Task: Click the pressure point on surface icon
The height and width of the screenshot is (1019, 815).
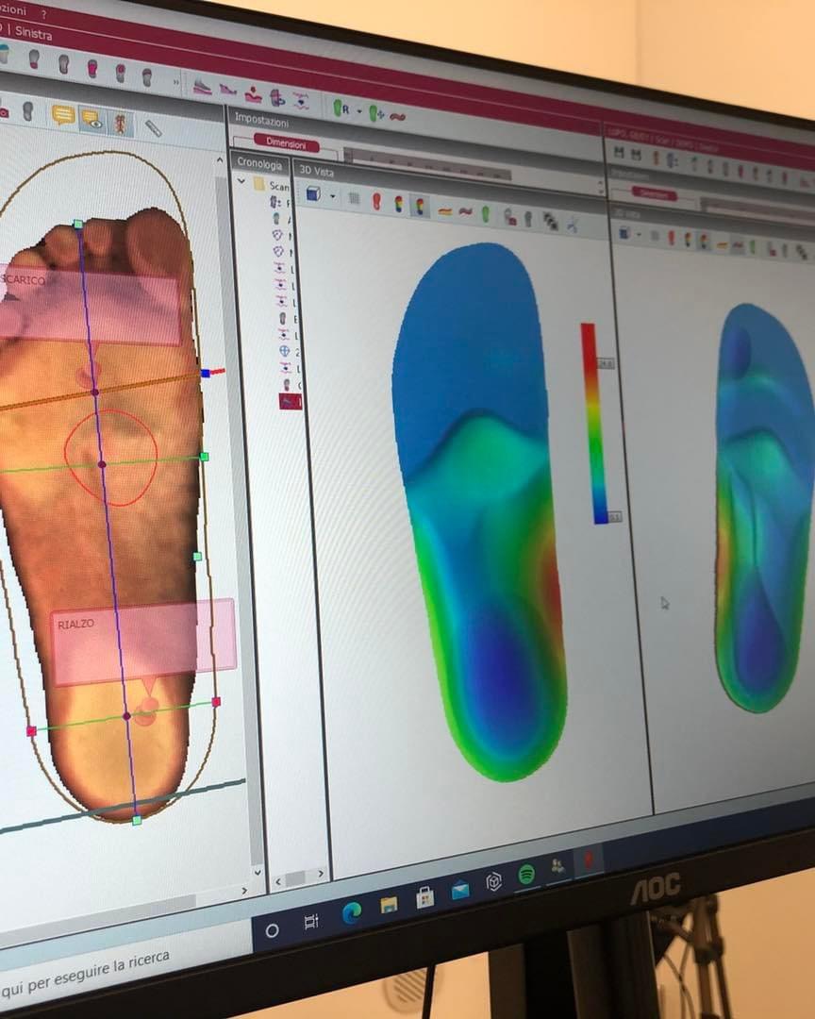Action: (253, 94)
